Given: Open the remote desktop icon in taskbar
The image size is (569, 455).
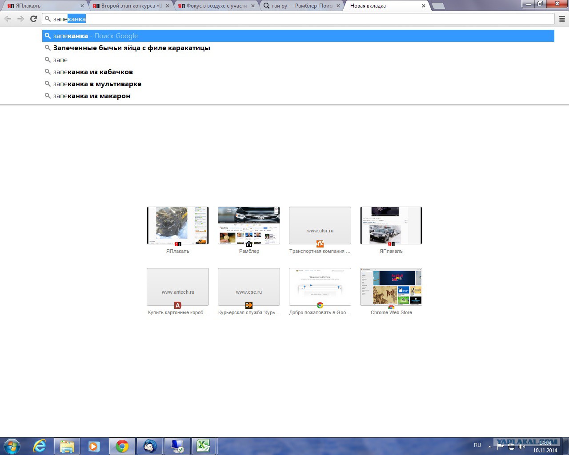Looking at the screenshot, I should tap(177, 446).
